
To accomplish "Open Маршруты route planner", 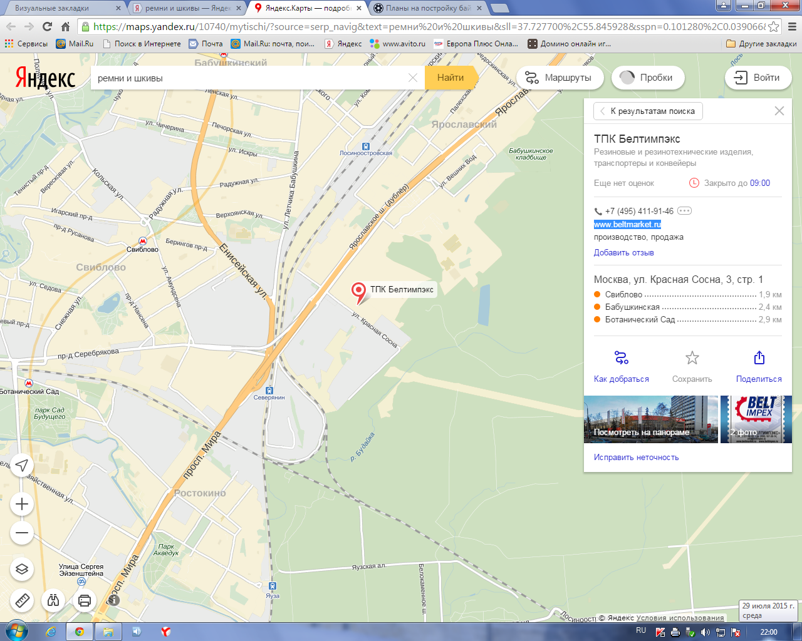I will 560,78.
